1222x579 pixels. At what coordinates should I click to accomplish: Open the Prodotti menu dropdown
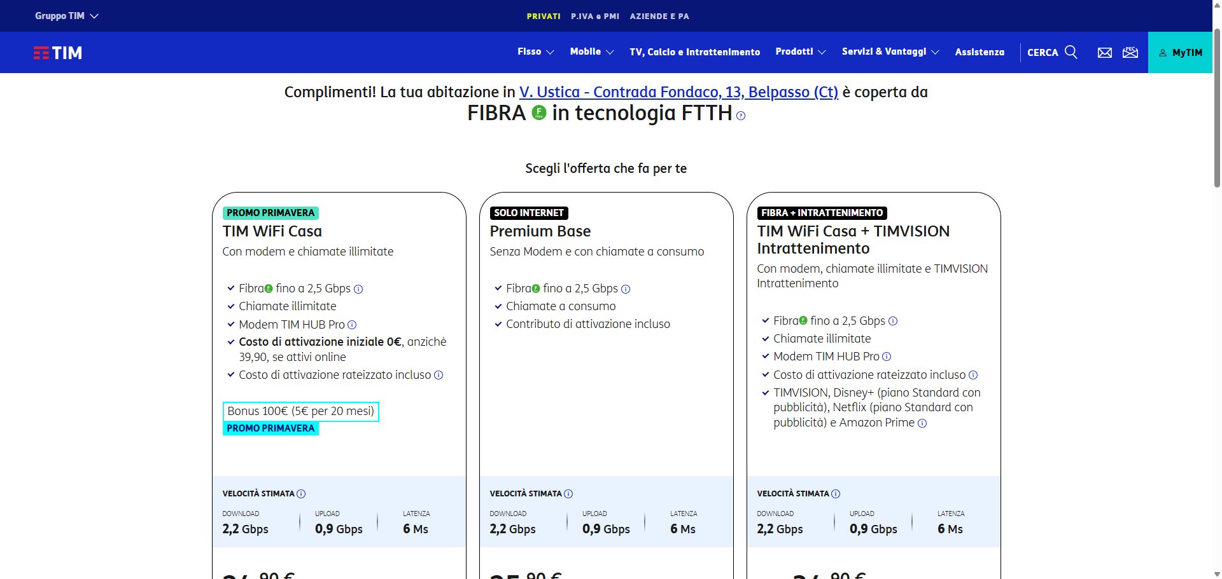800,52
